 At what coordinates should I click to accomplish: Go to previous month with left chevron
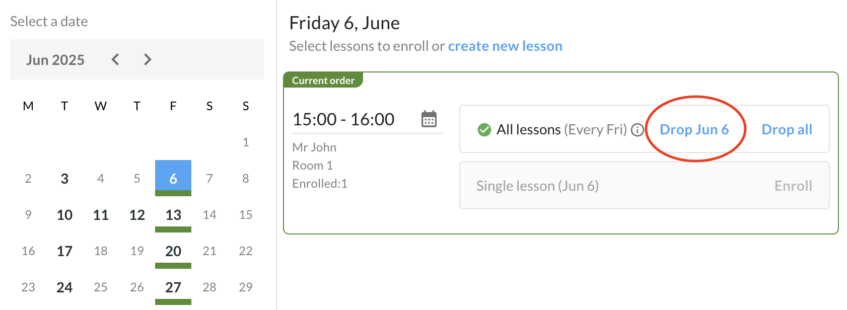(x=115, y=59)
